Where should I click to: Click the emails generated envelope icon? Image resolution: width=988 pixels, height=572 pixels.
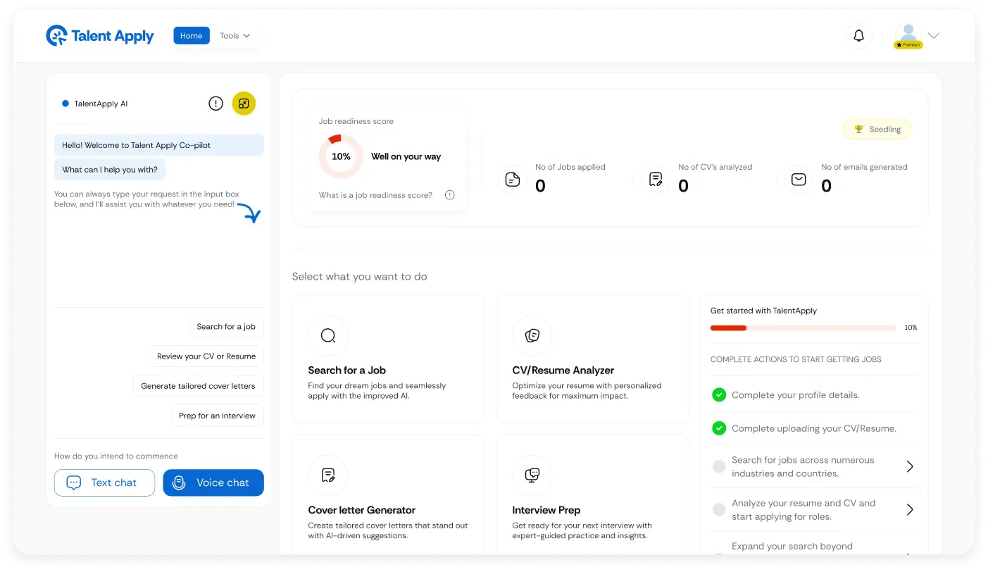(799, 180)
